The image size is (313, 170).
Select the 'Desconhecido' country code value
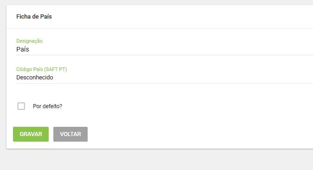35,78
